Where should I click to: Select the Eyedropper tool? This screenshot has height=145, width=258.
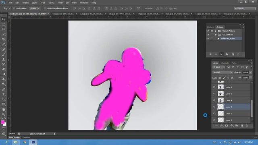click(x=4, y=44)
